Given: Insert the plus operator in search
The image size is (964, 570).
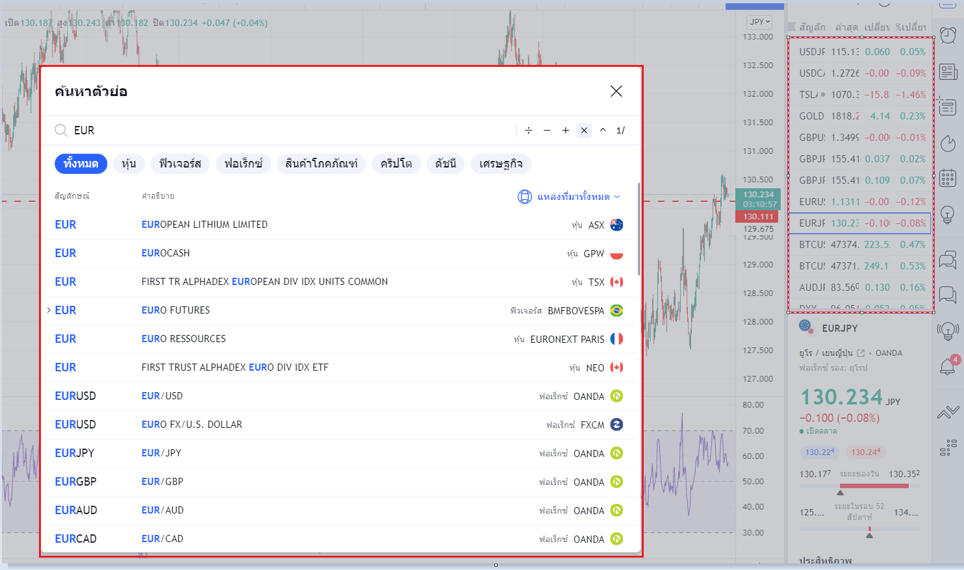Looking at the screenshot, I should coord(566,130).
